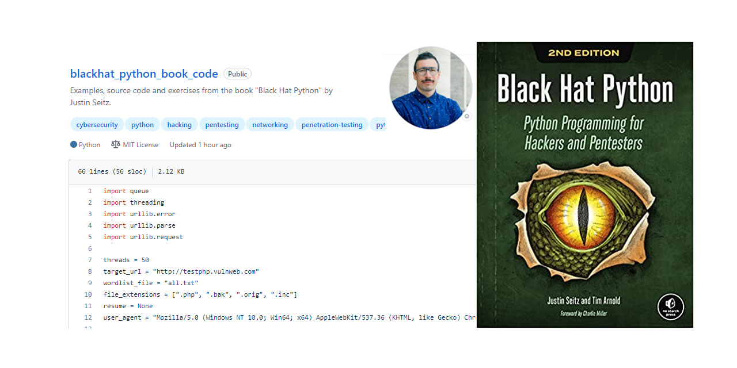Click the authors' names on book cover
Image resolution: width=737 pixels, height=368 pixels.
pyautogui.click(x=584, y=301)
